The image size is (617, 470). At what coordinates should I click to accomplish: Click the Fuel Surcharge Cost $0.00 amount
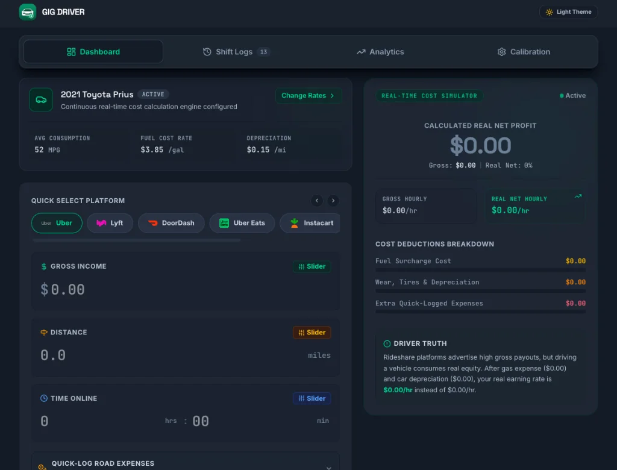click(x=575, y=261)
